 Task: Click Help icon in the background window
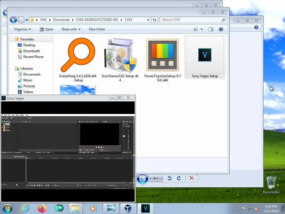pyautogui.click(x=256, y=27)
